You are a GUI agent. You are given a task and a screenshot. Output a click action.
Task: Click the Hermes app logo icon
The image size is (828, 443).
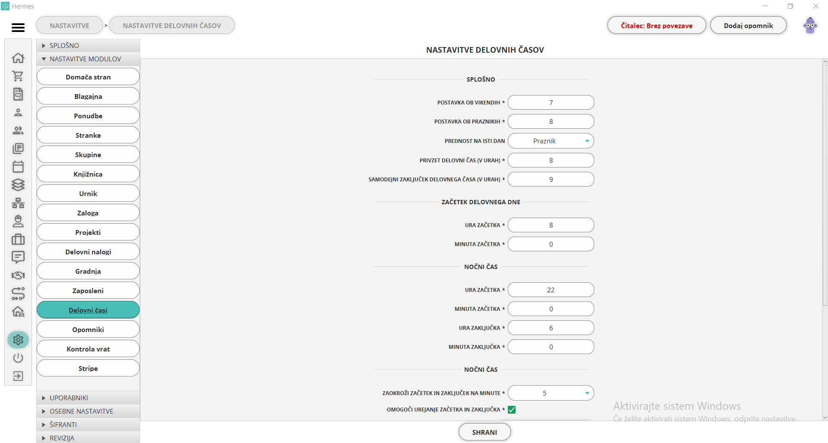(x=5, y=6)
